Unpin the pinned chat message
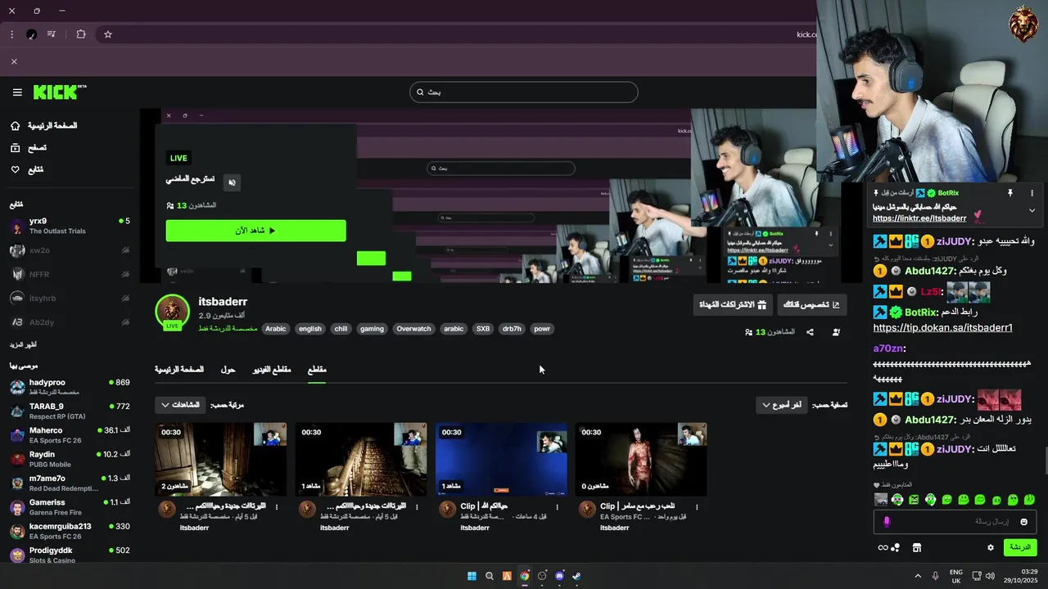This screenshot has width=1048, height=589. 1010,193
